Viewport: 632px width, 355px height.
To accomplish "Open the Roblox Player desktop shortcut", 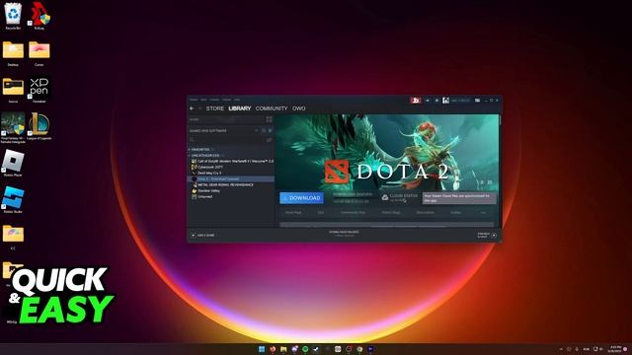I will pyautogui.click(x=13, y=163).
